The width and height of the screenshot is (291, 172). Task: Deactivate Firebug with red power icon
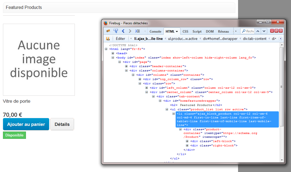pyautogui.click(x=281, y=31)
